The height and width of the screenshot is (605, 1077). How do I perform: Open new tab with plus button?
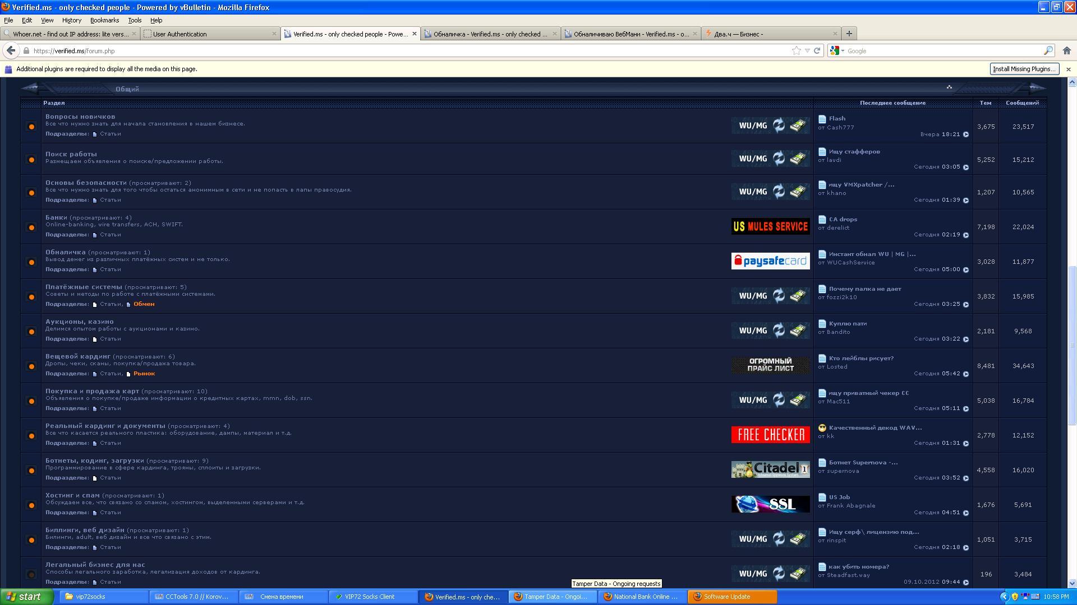(x=849, y=34)
